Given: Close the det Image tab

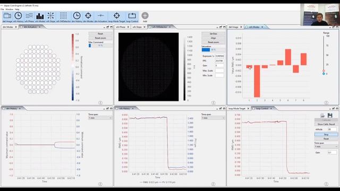Looking at the screenshot, I should click(241, 27).
